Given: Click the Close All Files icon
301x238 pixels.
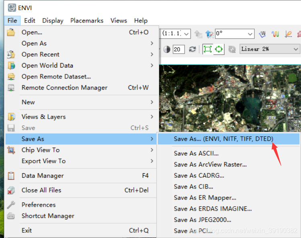Looking at the screenshot, I should pyautogui.click(x=11, y=190).
